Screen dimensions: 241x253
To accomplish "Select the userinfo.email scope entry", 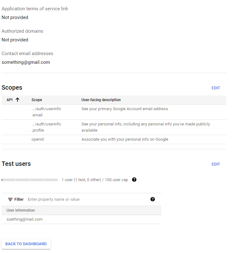I will click(x=46, y=112).
